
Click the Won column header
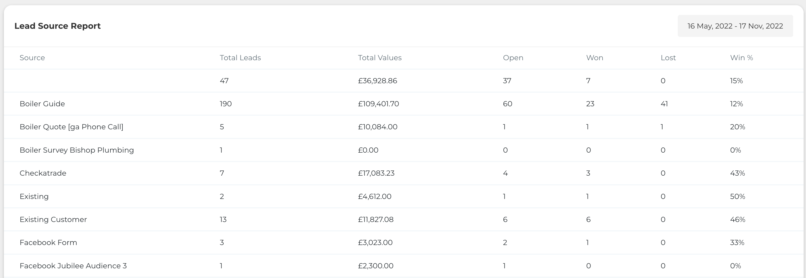point(594,58)
